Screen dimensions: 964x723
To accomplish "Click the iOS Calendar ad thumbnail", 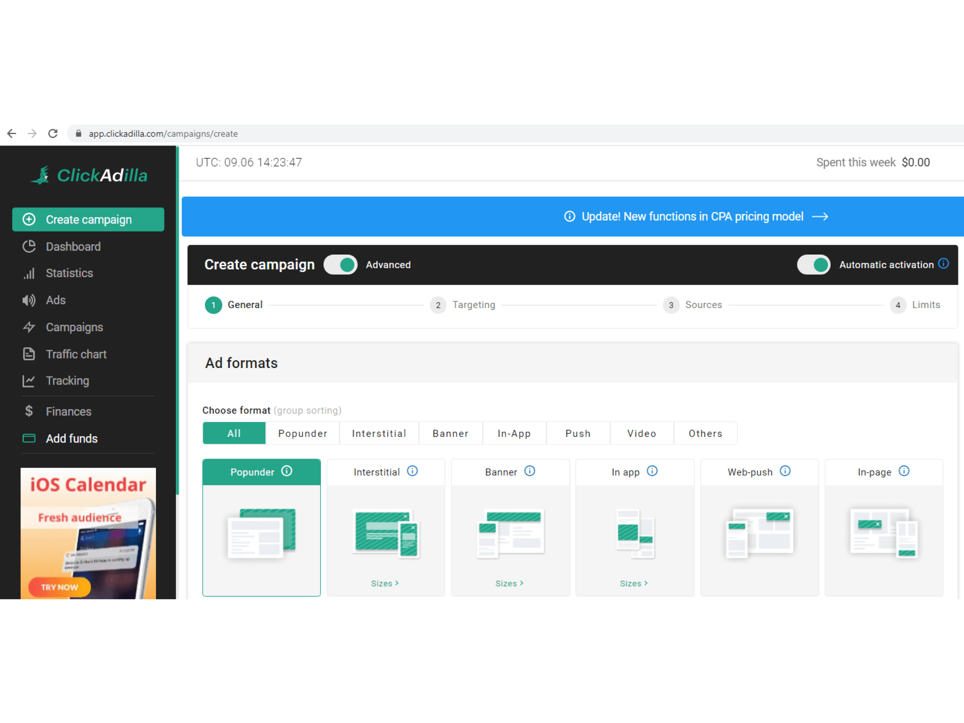I will tap(88, 533).
